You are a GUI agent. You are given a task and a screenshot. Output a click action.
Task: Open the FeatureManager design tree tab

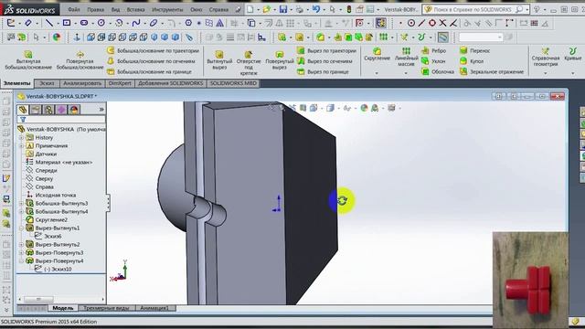23,110
